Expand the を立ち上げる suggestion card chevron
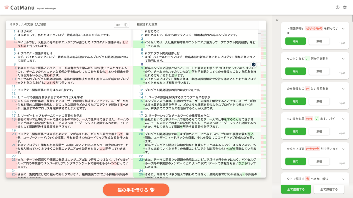Viewport: 353px width, 198px height. tap(343, 149)
